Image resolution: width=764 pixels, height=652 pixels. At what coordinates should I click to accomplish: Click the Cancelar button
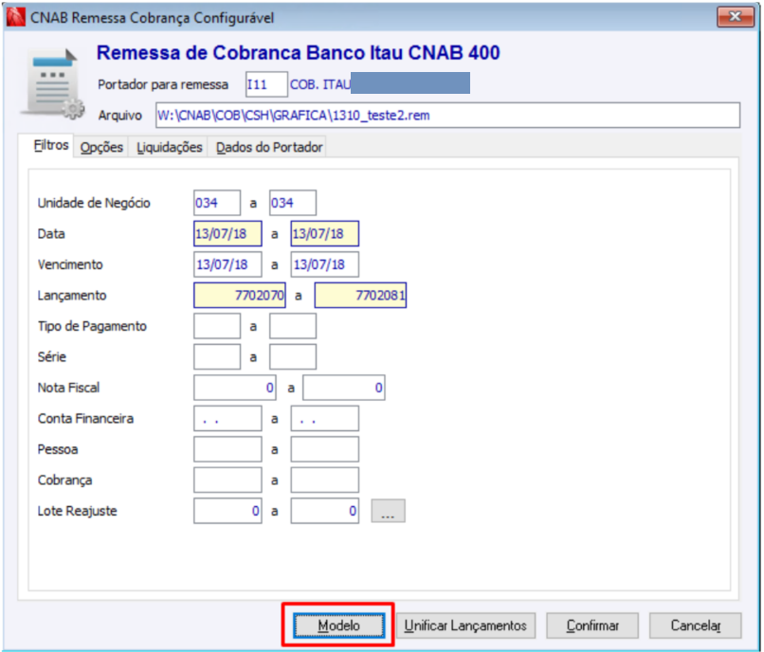coord(696,625)
